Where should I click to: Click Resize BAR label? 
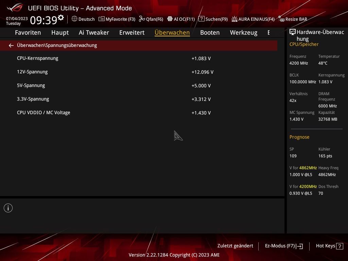[296, 19]
